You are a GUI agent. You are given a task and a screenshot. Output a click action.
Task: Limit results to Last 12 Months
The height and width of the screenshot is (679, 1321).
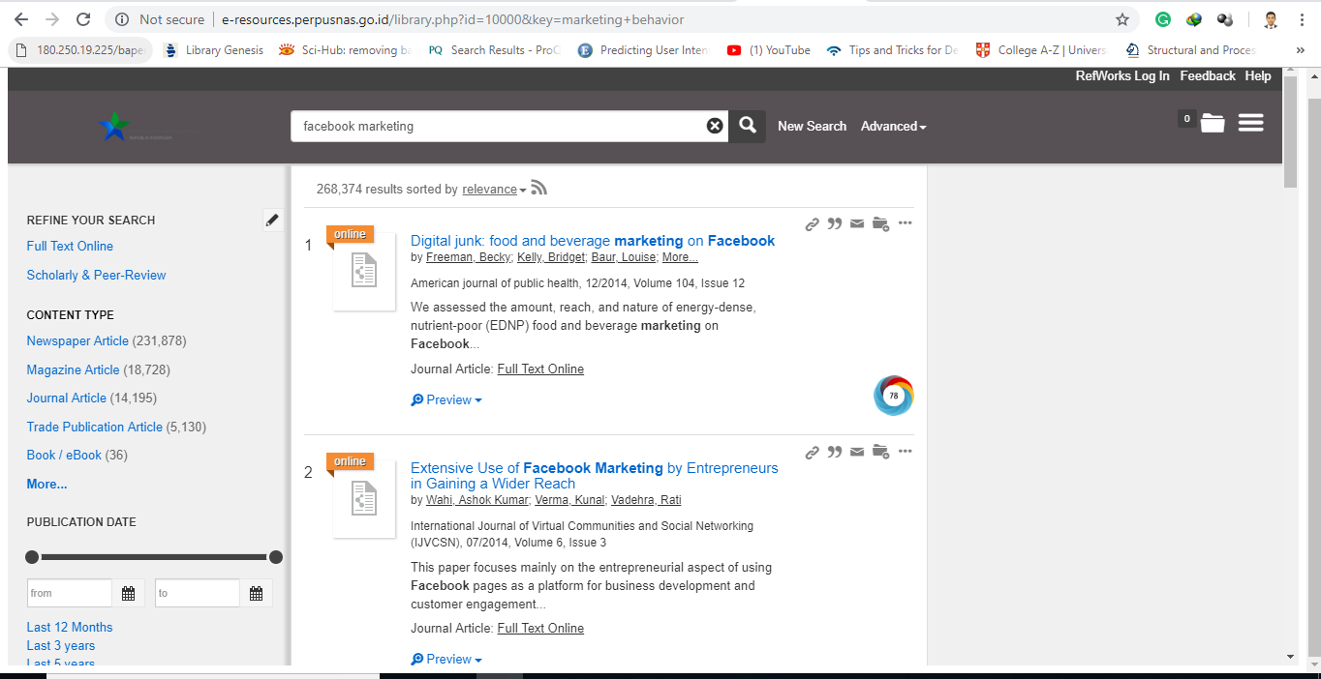(70, 627)
